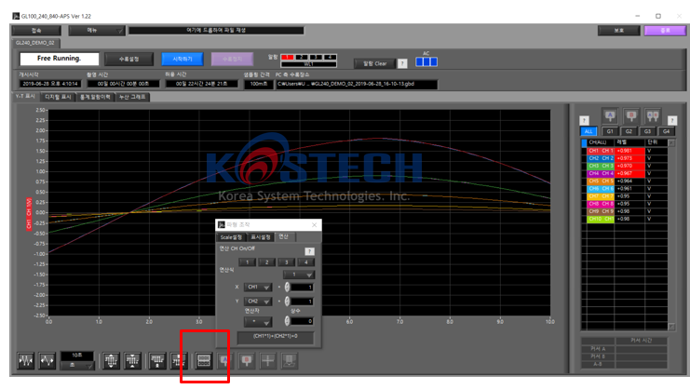Open the menu dropdown in top bar
Screen dimensions: 690x389
click(97, 31)
